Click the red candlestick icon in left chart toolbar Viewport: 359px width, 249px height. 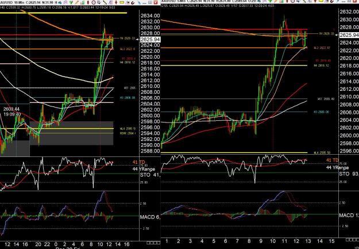(88, 2)
